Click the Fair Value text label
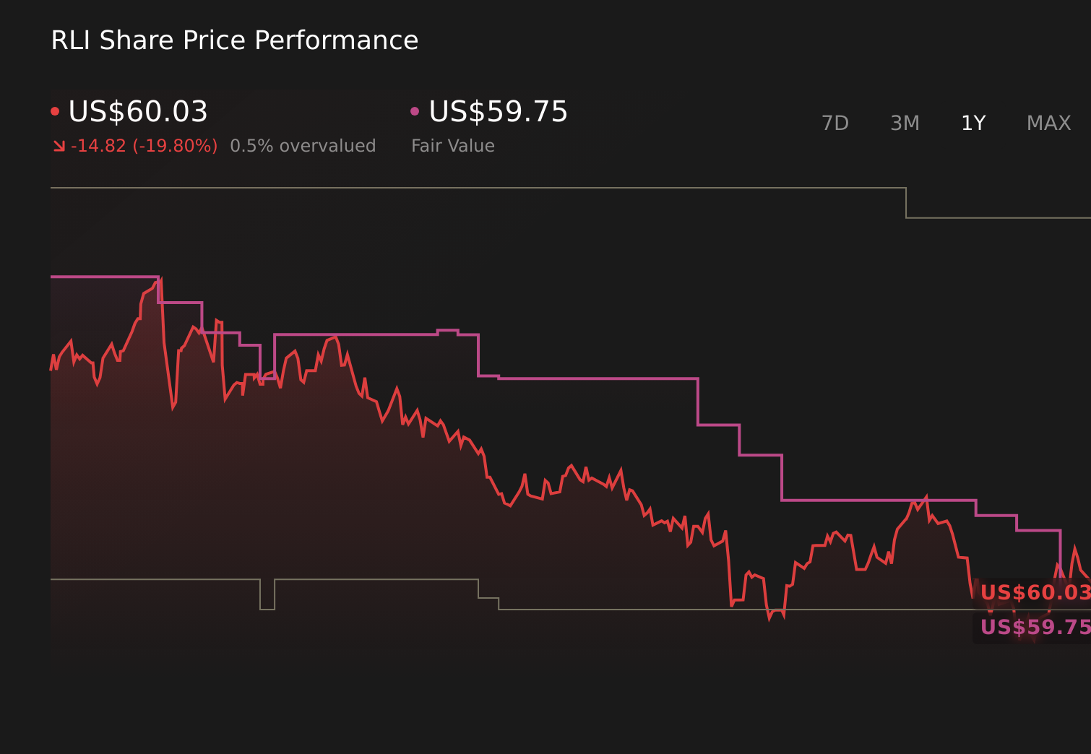The width and height of the screenshot is (1091, 754). pos(452,145)
